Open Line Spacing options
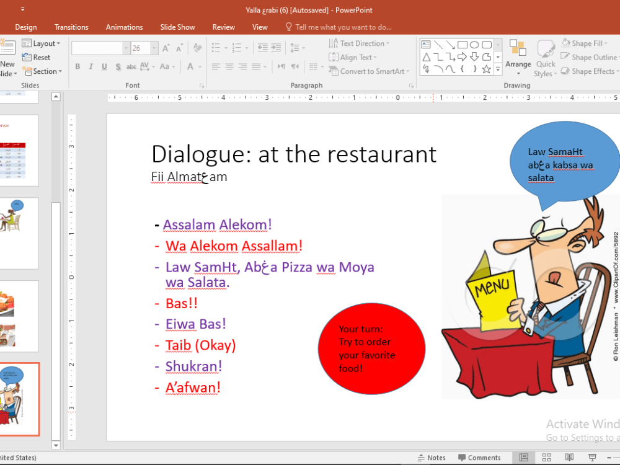This screenshot has height=465, width=620. (298, 48)
